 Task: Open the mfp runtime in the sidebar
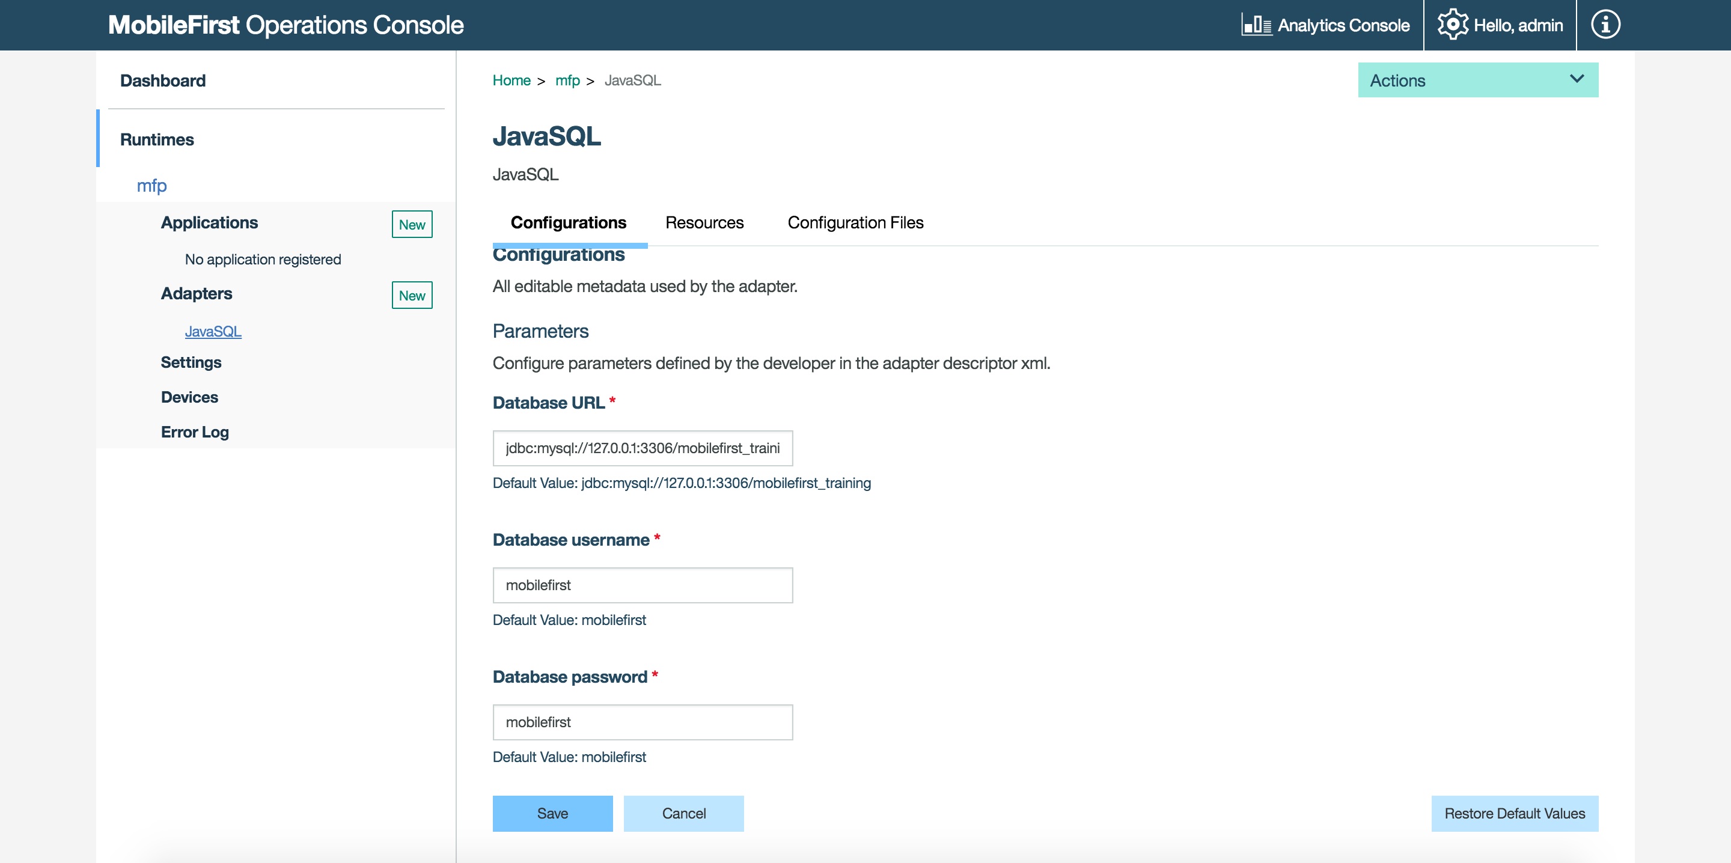click(x=152, y=185)
